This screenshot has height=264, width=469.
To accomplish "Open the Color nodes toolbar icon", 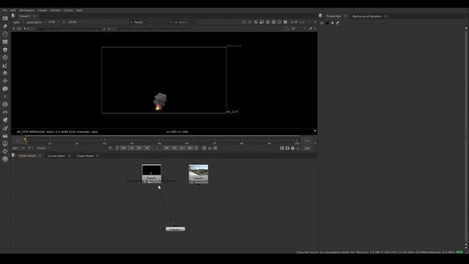I will (5, 50).
